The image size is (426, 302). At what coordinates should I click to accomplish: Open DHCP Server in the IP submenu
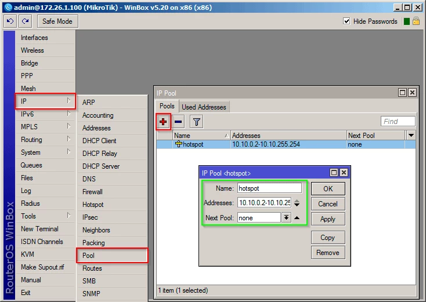(x=112, y=166)
